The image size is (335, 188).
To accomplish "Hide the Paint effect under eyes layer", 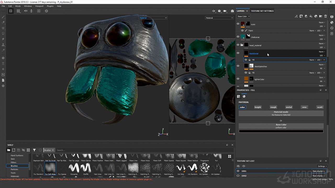I will [242, 31].
